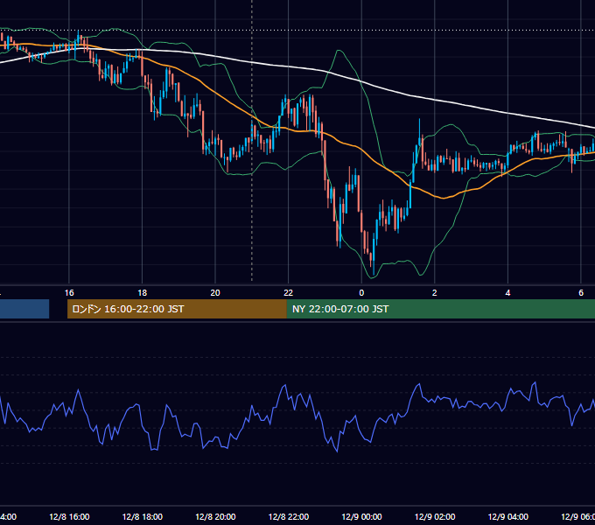This screenshot has width=595, height=525.
Task: Click the hour label 16 on upper axis
Action: point(69,293)
